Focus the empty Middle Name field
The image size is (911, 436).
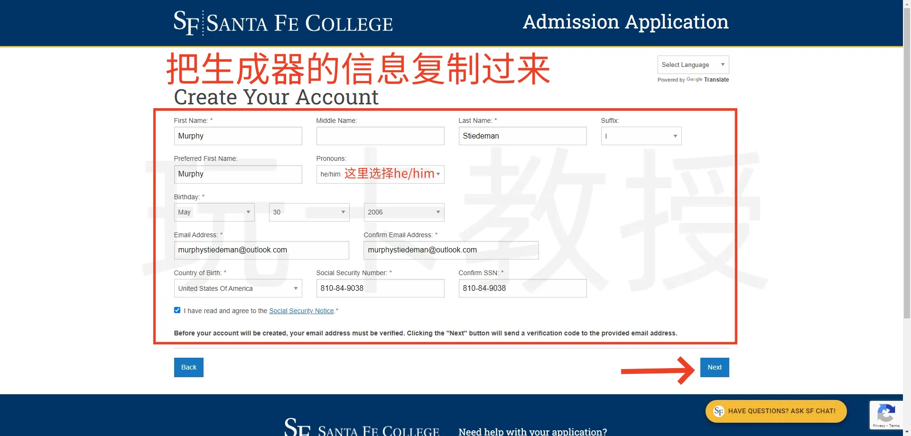[x=380, y=136]
